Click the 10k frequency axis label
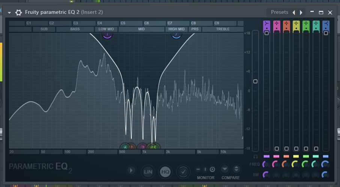This screenshot has width=340, height=187. coord(224,152)
